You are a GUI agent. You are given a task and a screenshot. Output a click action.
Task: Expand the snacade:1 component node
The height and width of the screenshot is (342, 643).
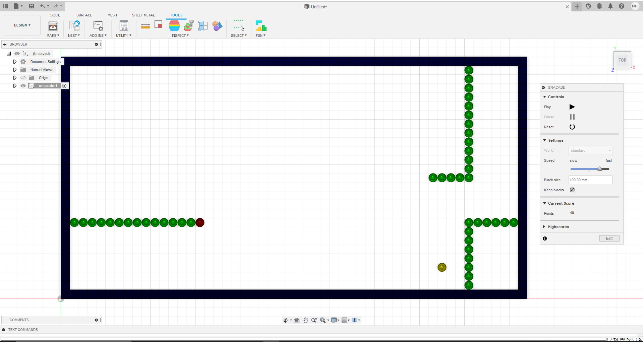pyautogui.click(x=15, y=86)
